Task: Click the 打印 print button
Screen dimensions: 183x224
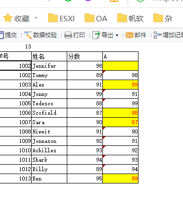Action: [x=75, y=35]
